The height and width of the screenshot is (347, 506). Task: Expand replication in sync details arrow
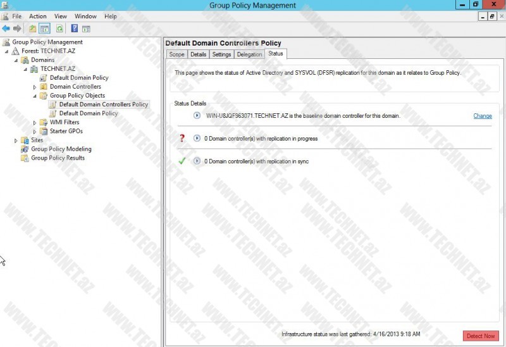[x=197, y=161]
